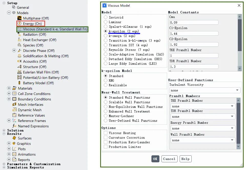Screen dimensions: 246x170
Task: Open the TDR Prandtl Number UDF dropdown
Action: pyautogui.click(x=203, y=116)
